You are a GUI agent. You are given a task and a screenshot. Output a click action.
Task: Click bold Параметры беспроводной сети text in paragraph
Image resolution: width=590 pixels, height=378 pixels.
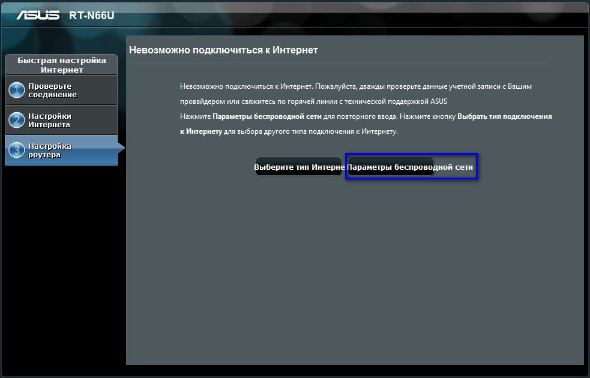[266, 116]
